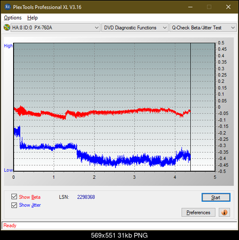The image size is (239, 240).
Task: Toggle the Show Jitter checkbox
Action: click(x=14, y=205)
